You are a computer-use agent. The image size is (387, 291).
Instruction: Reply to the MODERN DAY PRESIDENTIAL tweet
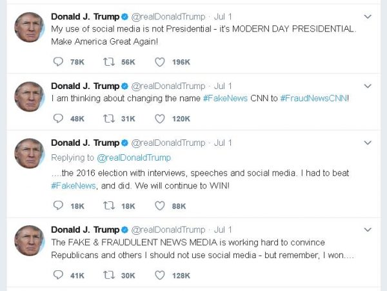59,62
